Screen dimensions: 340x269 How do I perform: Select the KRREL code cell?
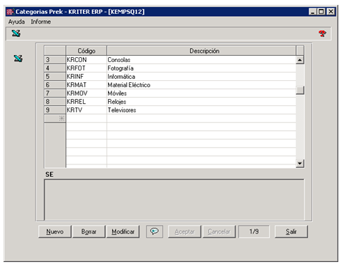click(x=86, y=102)
